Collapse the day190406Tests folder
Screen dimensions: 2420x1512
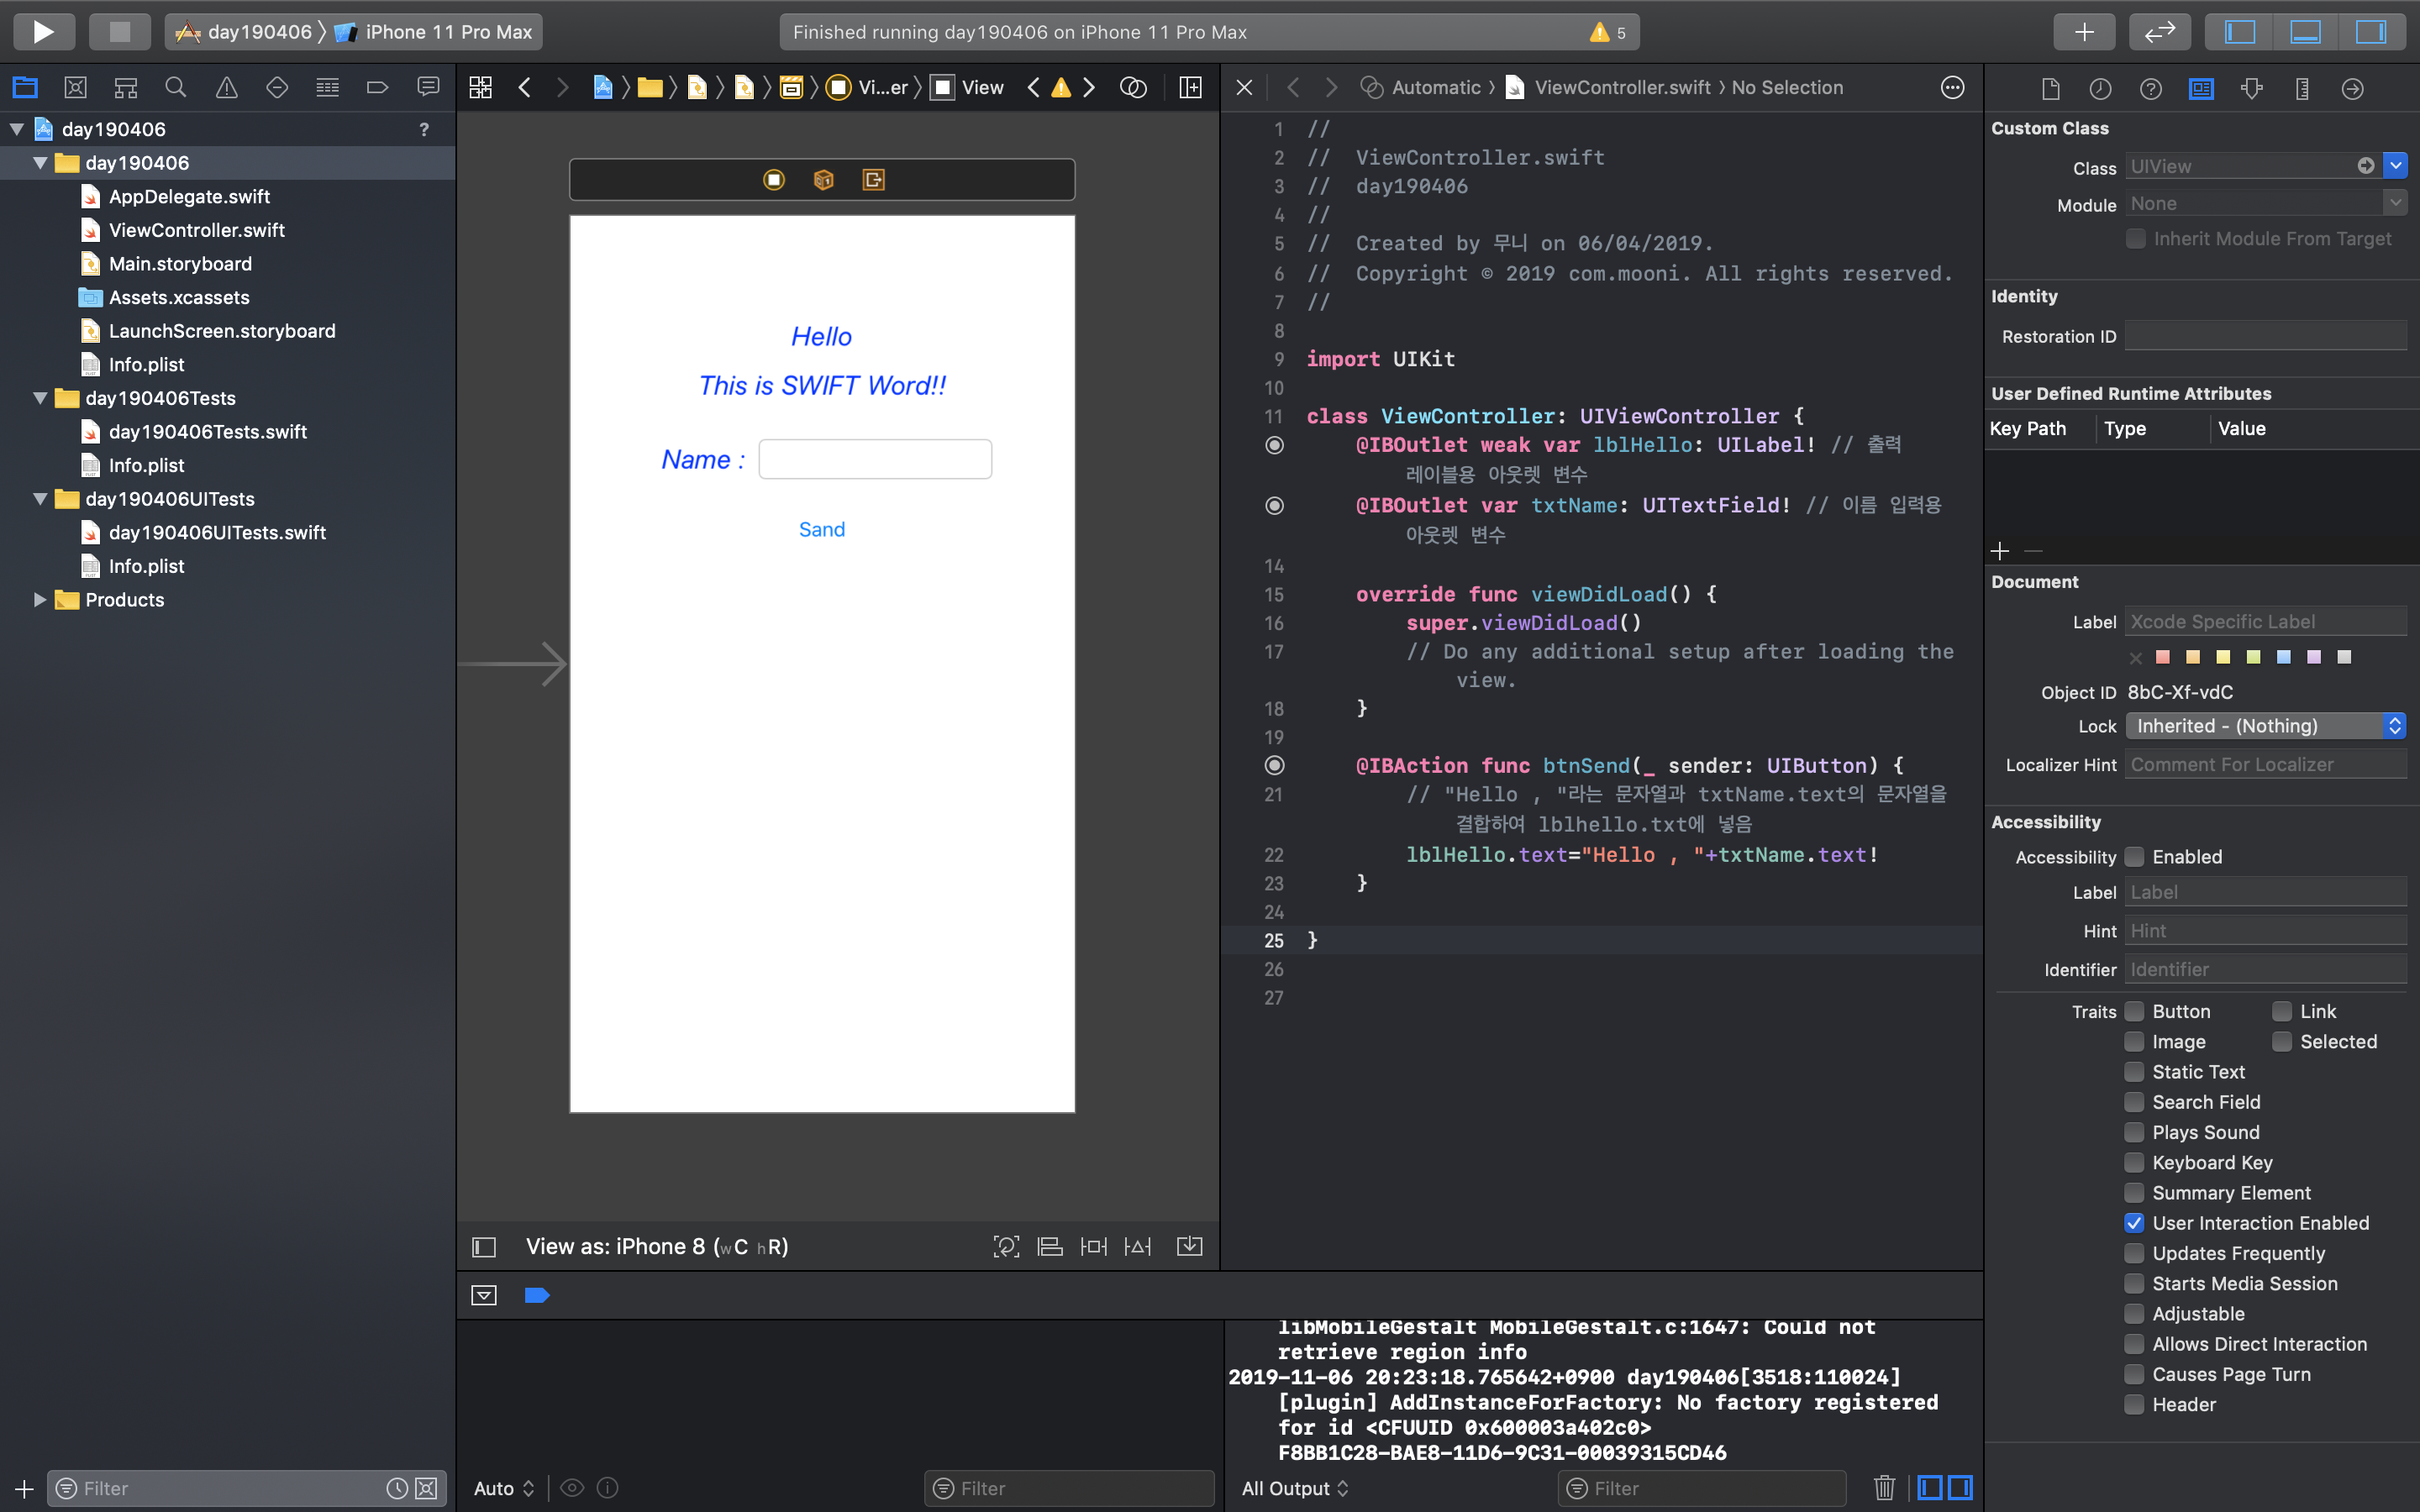coord(39,398)
